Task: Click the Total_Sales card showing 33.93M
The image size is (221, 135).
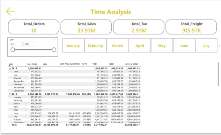Action: click(x=86, y=27)
